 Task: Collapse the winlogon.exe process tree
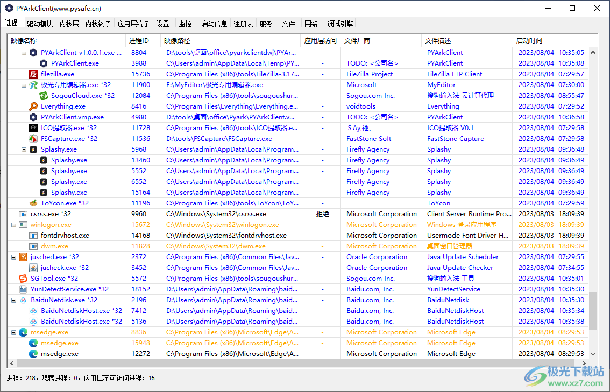[13, 225]
